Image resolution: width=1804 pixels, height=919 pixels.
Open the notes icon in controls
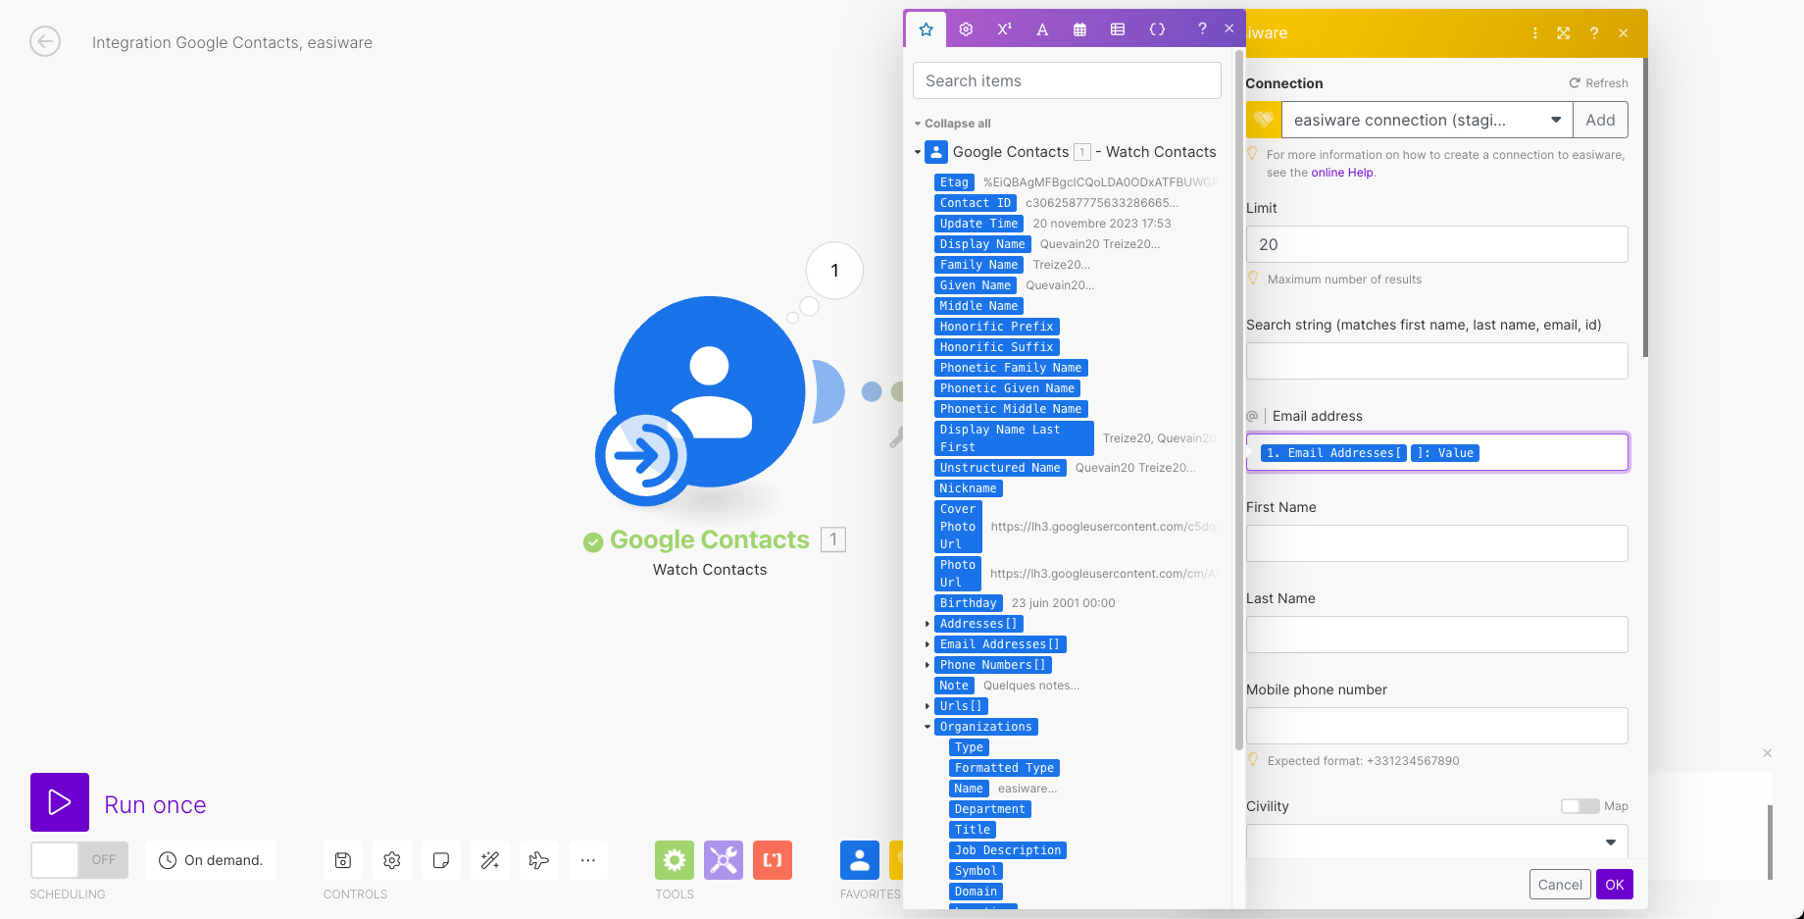441,860
